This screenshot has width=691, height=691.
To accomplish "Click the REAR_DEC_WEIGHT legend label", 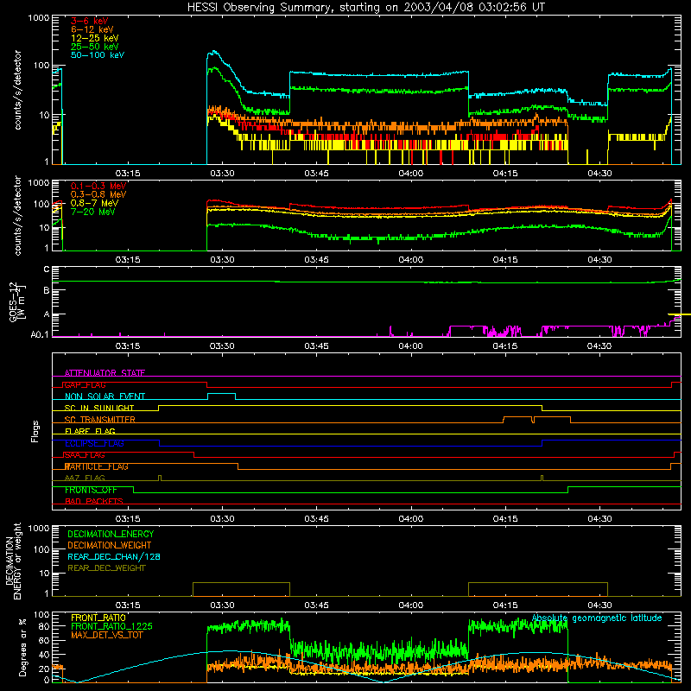I will [x=106, y=568].
